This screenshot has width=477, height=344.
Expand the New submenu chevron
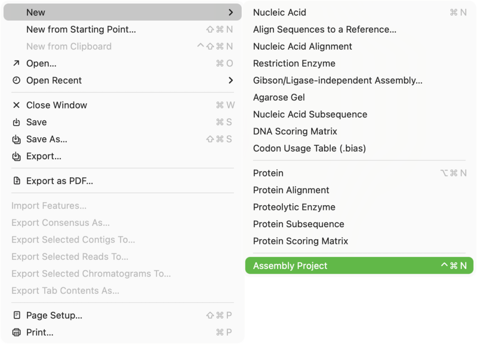[x=231, y=12]
